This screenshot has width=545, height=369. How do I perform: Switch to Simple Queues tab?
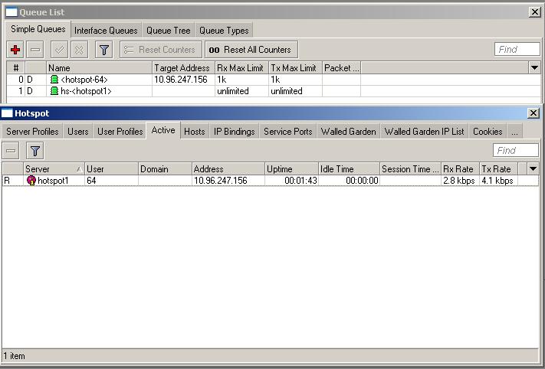[38, 29]
